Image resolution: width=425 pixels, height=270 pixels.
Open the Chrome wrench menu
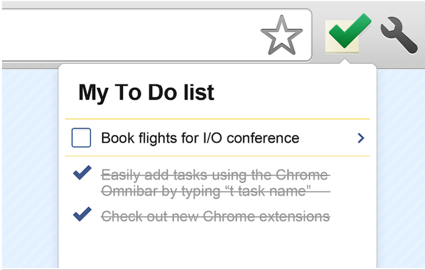399,35
